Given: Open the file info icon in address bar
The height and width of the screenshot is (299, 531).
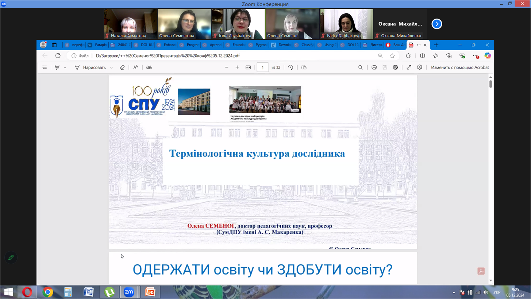Looking at the screenshot, I should 74,56.
